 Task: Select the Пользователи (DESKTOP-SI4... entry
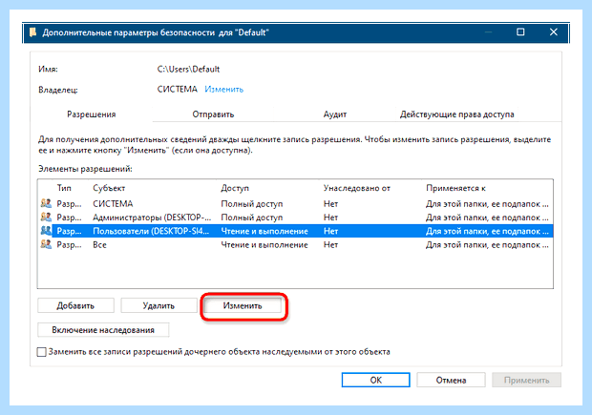click(295, 231)
